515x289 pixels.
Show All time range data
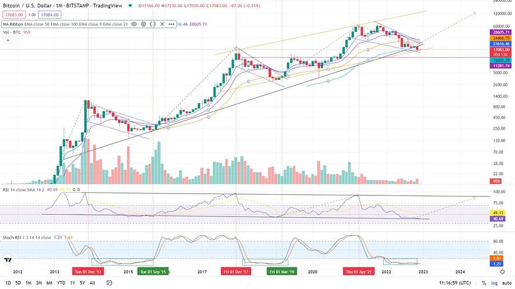(x=92, y=283)
